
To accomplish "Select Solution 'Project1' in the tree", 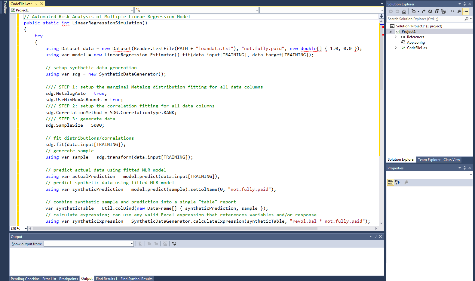I will 419,26.
